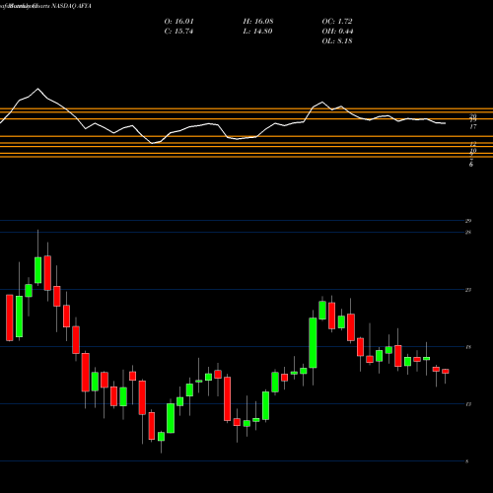The width and height of the screenshot is (493, 493).
Task: Click the '6' label on the indicator axis
Action: (x=471, y=165)
